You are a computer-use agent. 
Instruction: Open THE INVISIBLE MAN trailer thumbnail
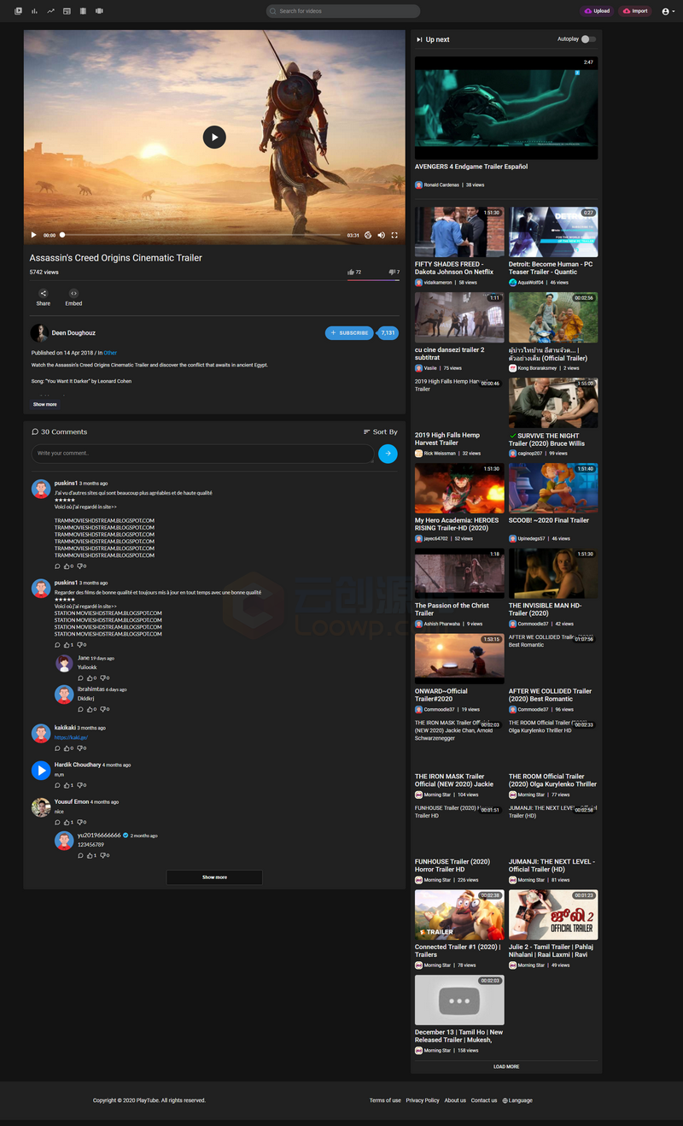[553, 573]
